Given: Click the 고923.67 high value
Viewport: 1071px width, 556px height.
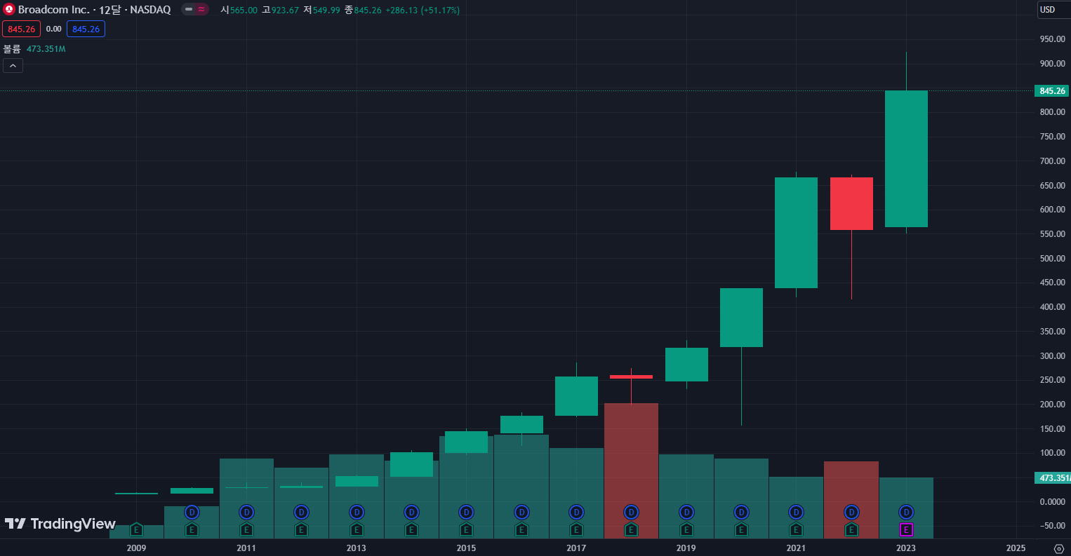Looking at the screenshot, I should (x=280, y=11).
